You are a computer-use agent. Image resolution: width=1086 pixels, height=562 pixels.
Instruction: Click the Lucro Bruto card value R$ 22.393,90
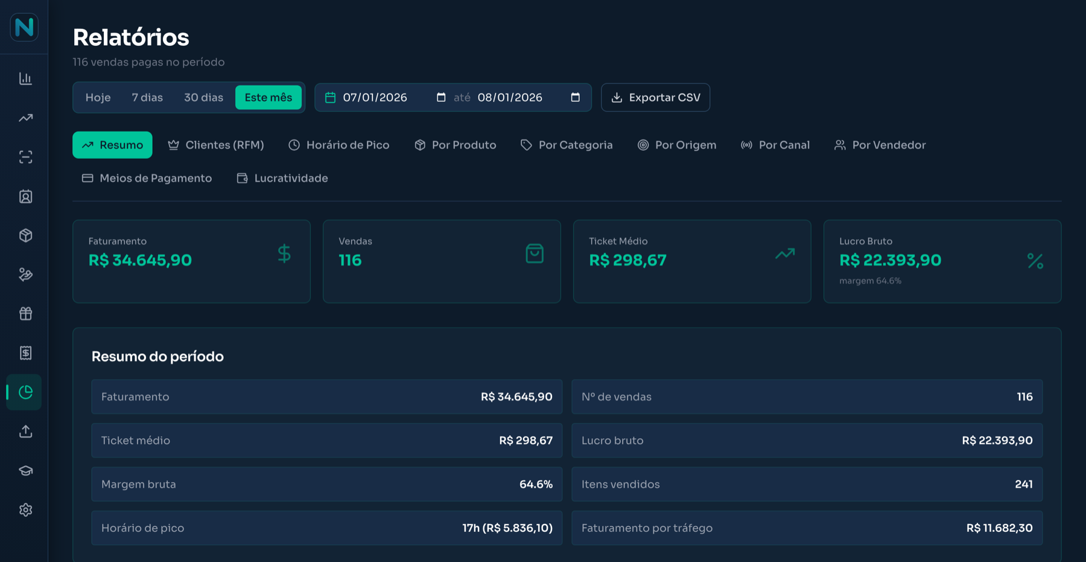click(x=890, y=260)
